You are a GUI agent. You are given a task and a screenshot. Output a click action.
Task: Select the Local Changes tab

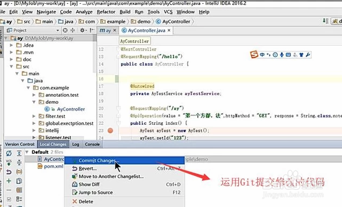point(53,144)
